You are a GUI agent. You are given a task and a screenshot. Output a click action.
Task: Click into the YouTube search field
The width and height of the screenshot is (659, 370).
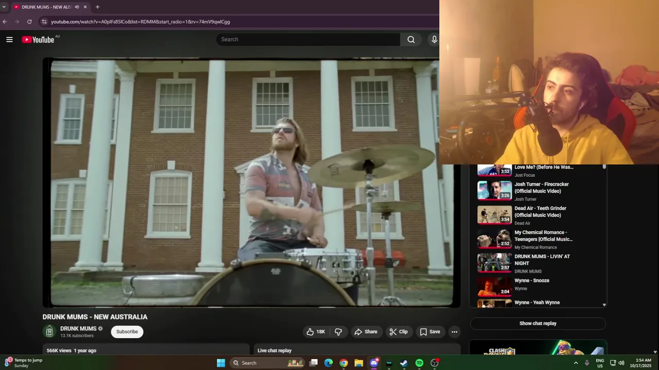309,40
